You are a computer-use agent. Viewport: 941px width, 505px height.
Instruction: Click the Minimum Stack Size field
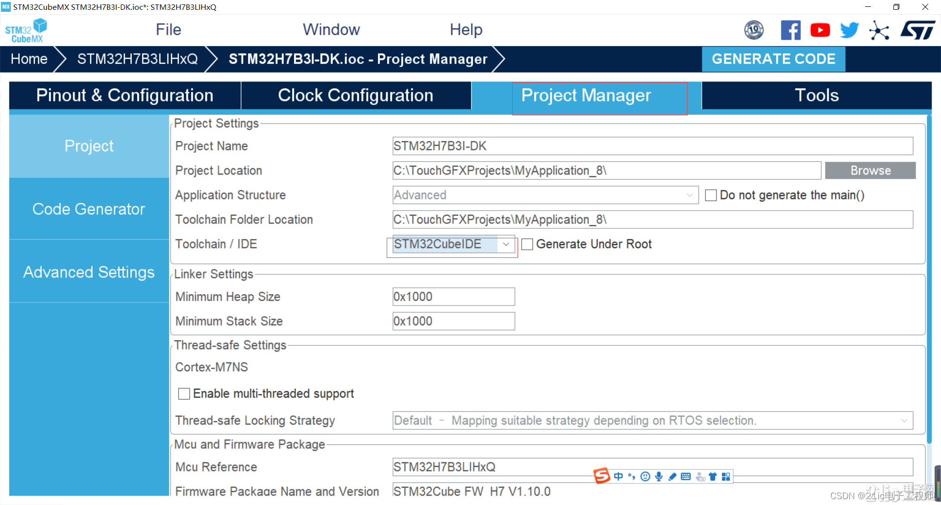(x=453, y=321)
